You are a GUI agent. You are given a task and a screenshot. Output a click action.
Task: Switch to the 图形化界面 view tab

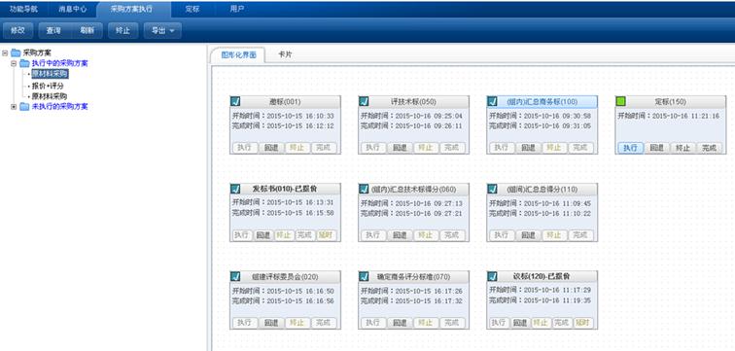point(238,54)
